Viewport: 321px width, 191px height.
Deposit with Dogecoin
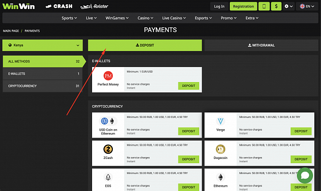tap(301, 159)
